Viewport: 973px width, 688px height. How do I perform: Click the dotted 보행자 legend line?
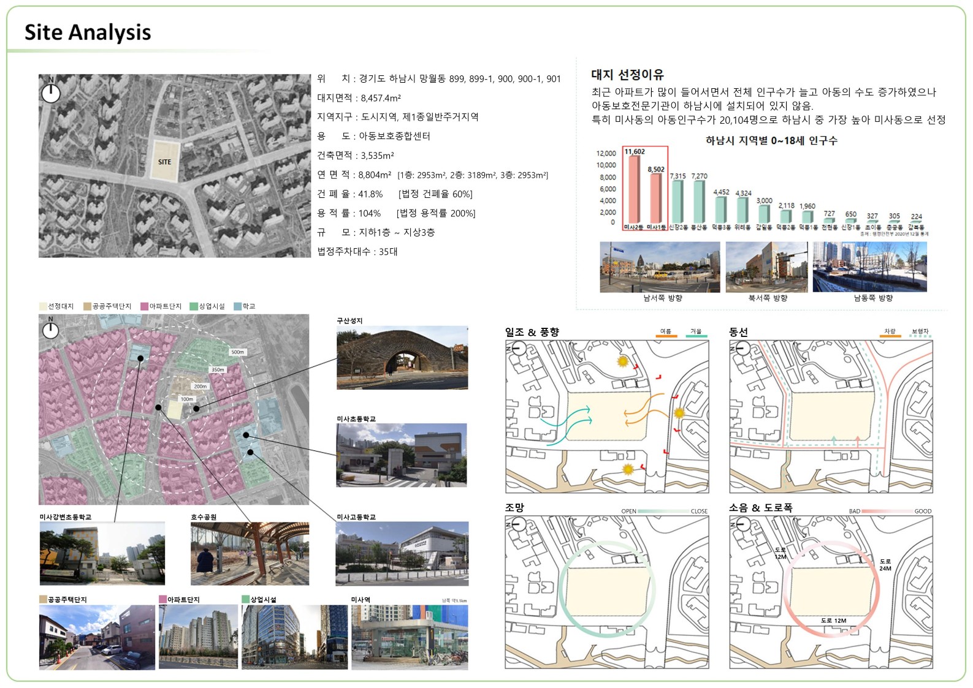pos(920,336)
